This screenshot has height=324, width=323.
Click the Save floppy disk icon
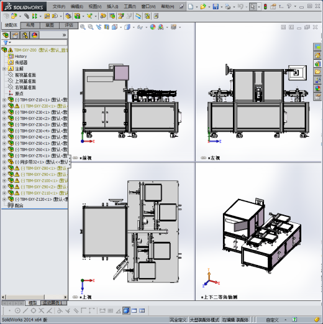(x=216, y=7)
